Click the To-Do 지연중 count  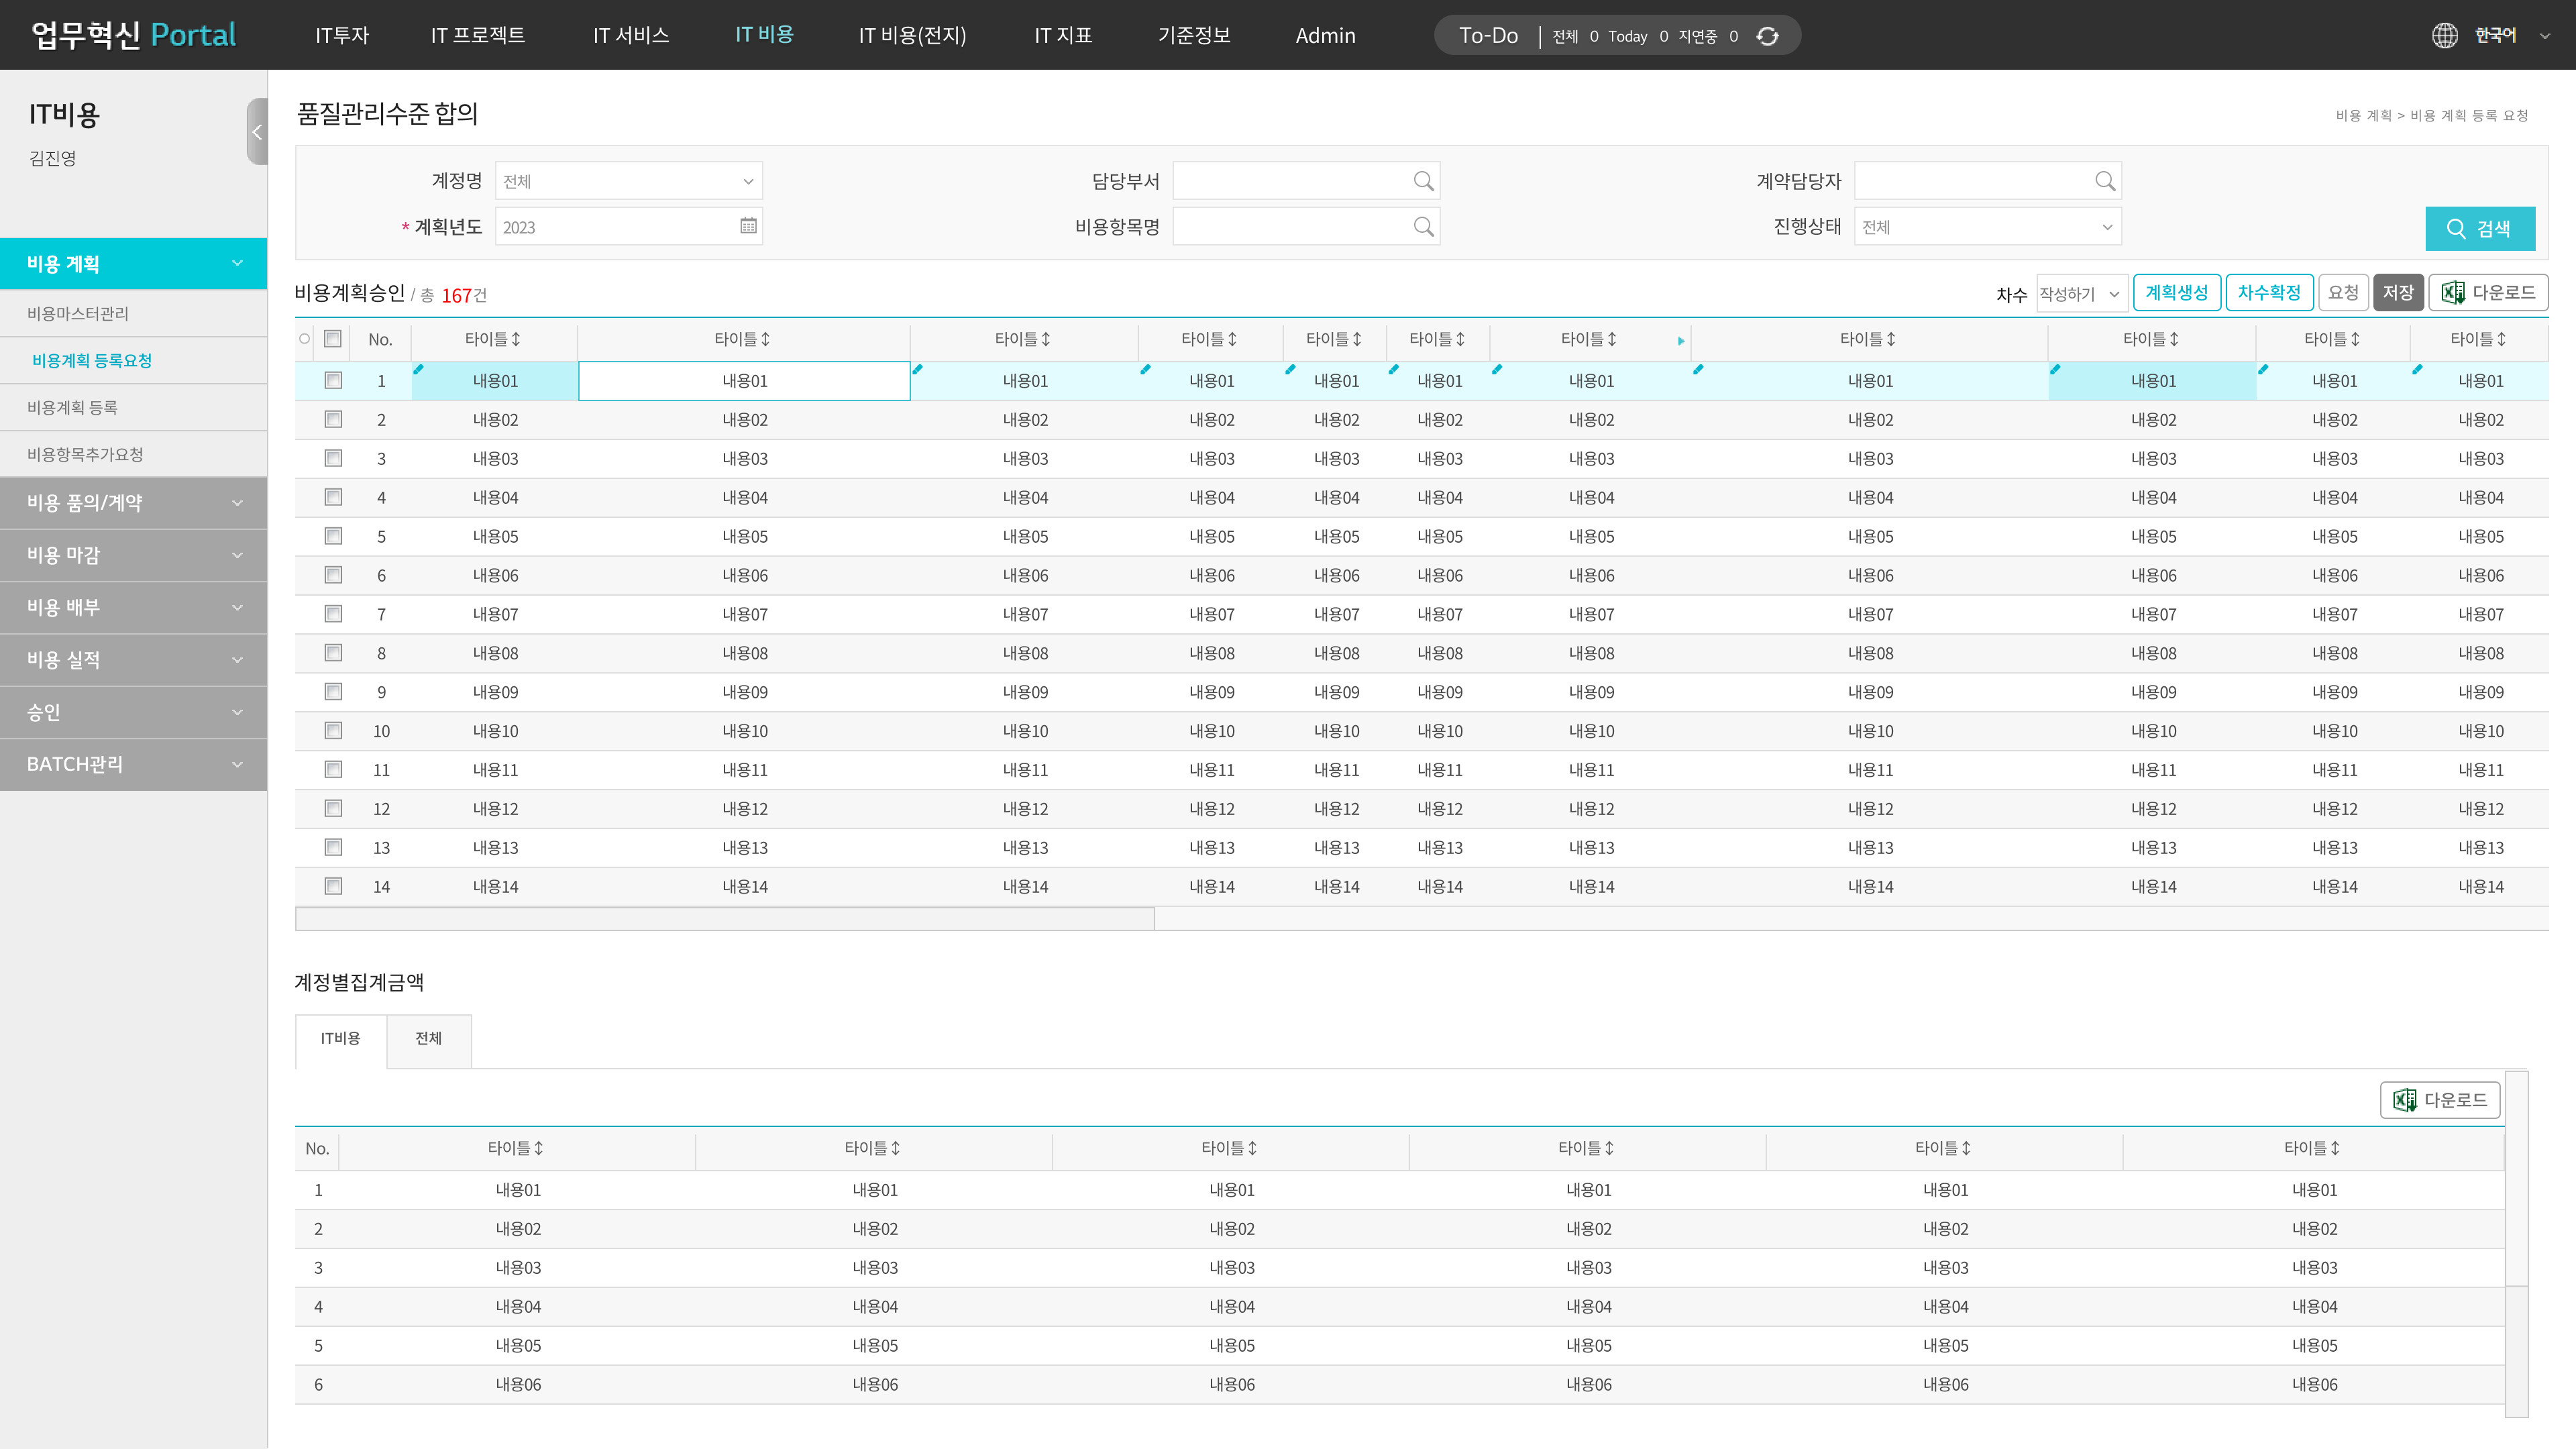(x=1733, y=36)
